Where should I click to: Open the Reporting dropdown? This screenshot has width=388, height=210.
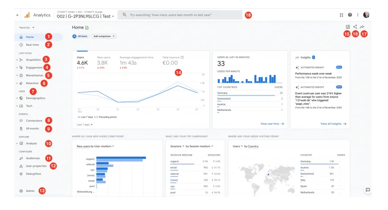pyautogui.click(x=27, y=27)
